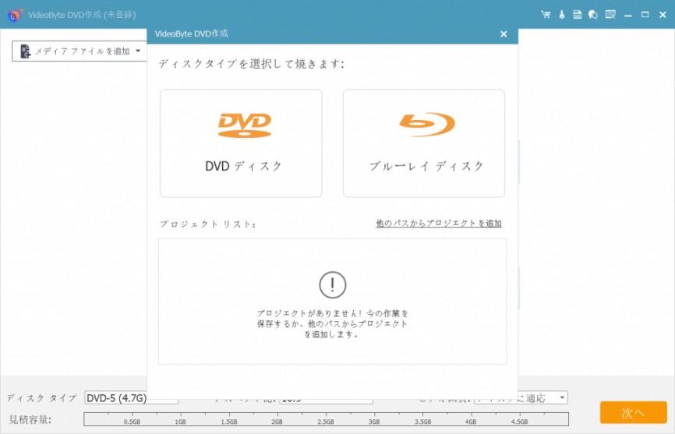
Task: Choose the DVD ディスク option
Action: click(x=241, y=143)
